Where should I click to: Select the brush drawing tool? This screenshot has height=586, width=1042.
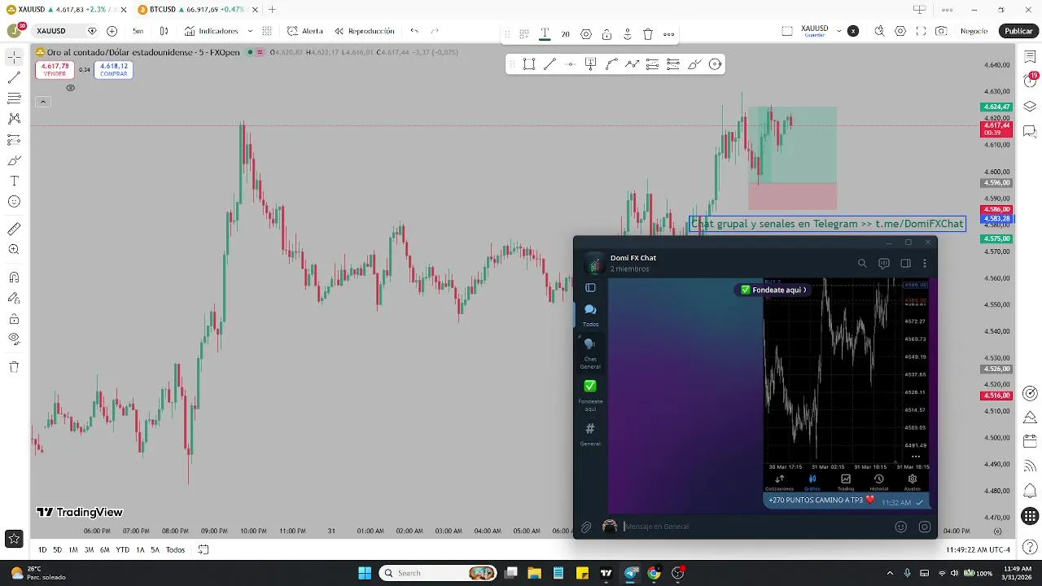14,160
